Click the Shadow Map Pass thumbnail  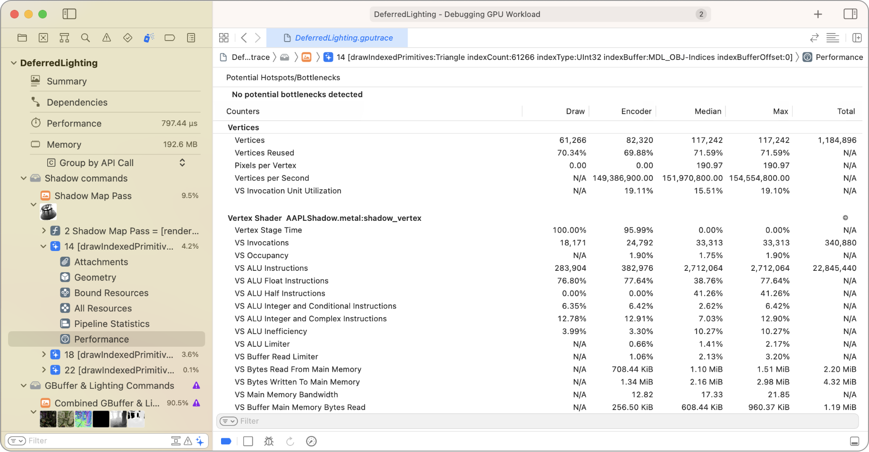(x=48, y=212)
